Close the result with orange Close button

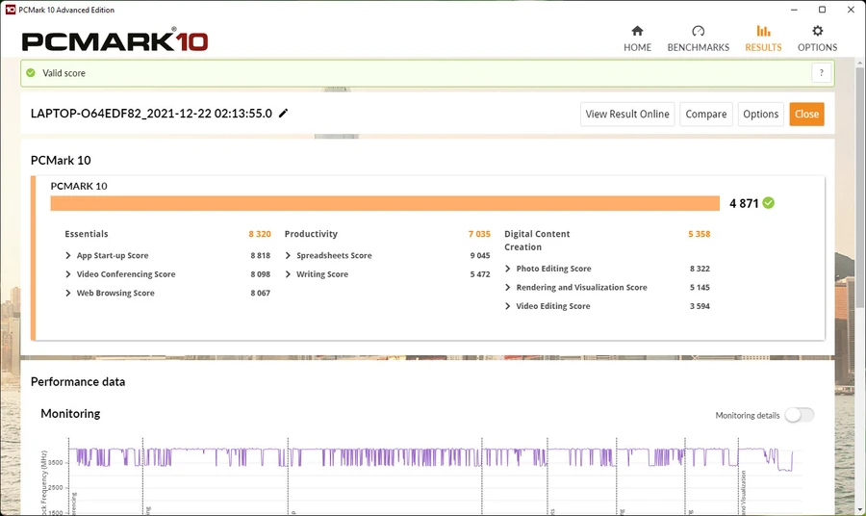[806, 114]
